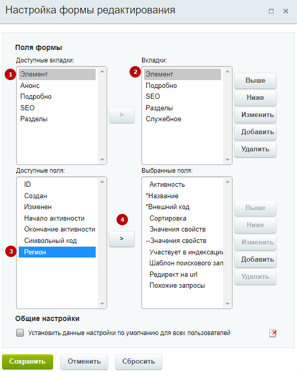Enable default settings for all users checkbox
This screenshot has height=372, width=297.
point(20,332)
